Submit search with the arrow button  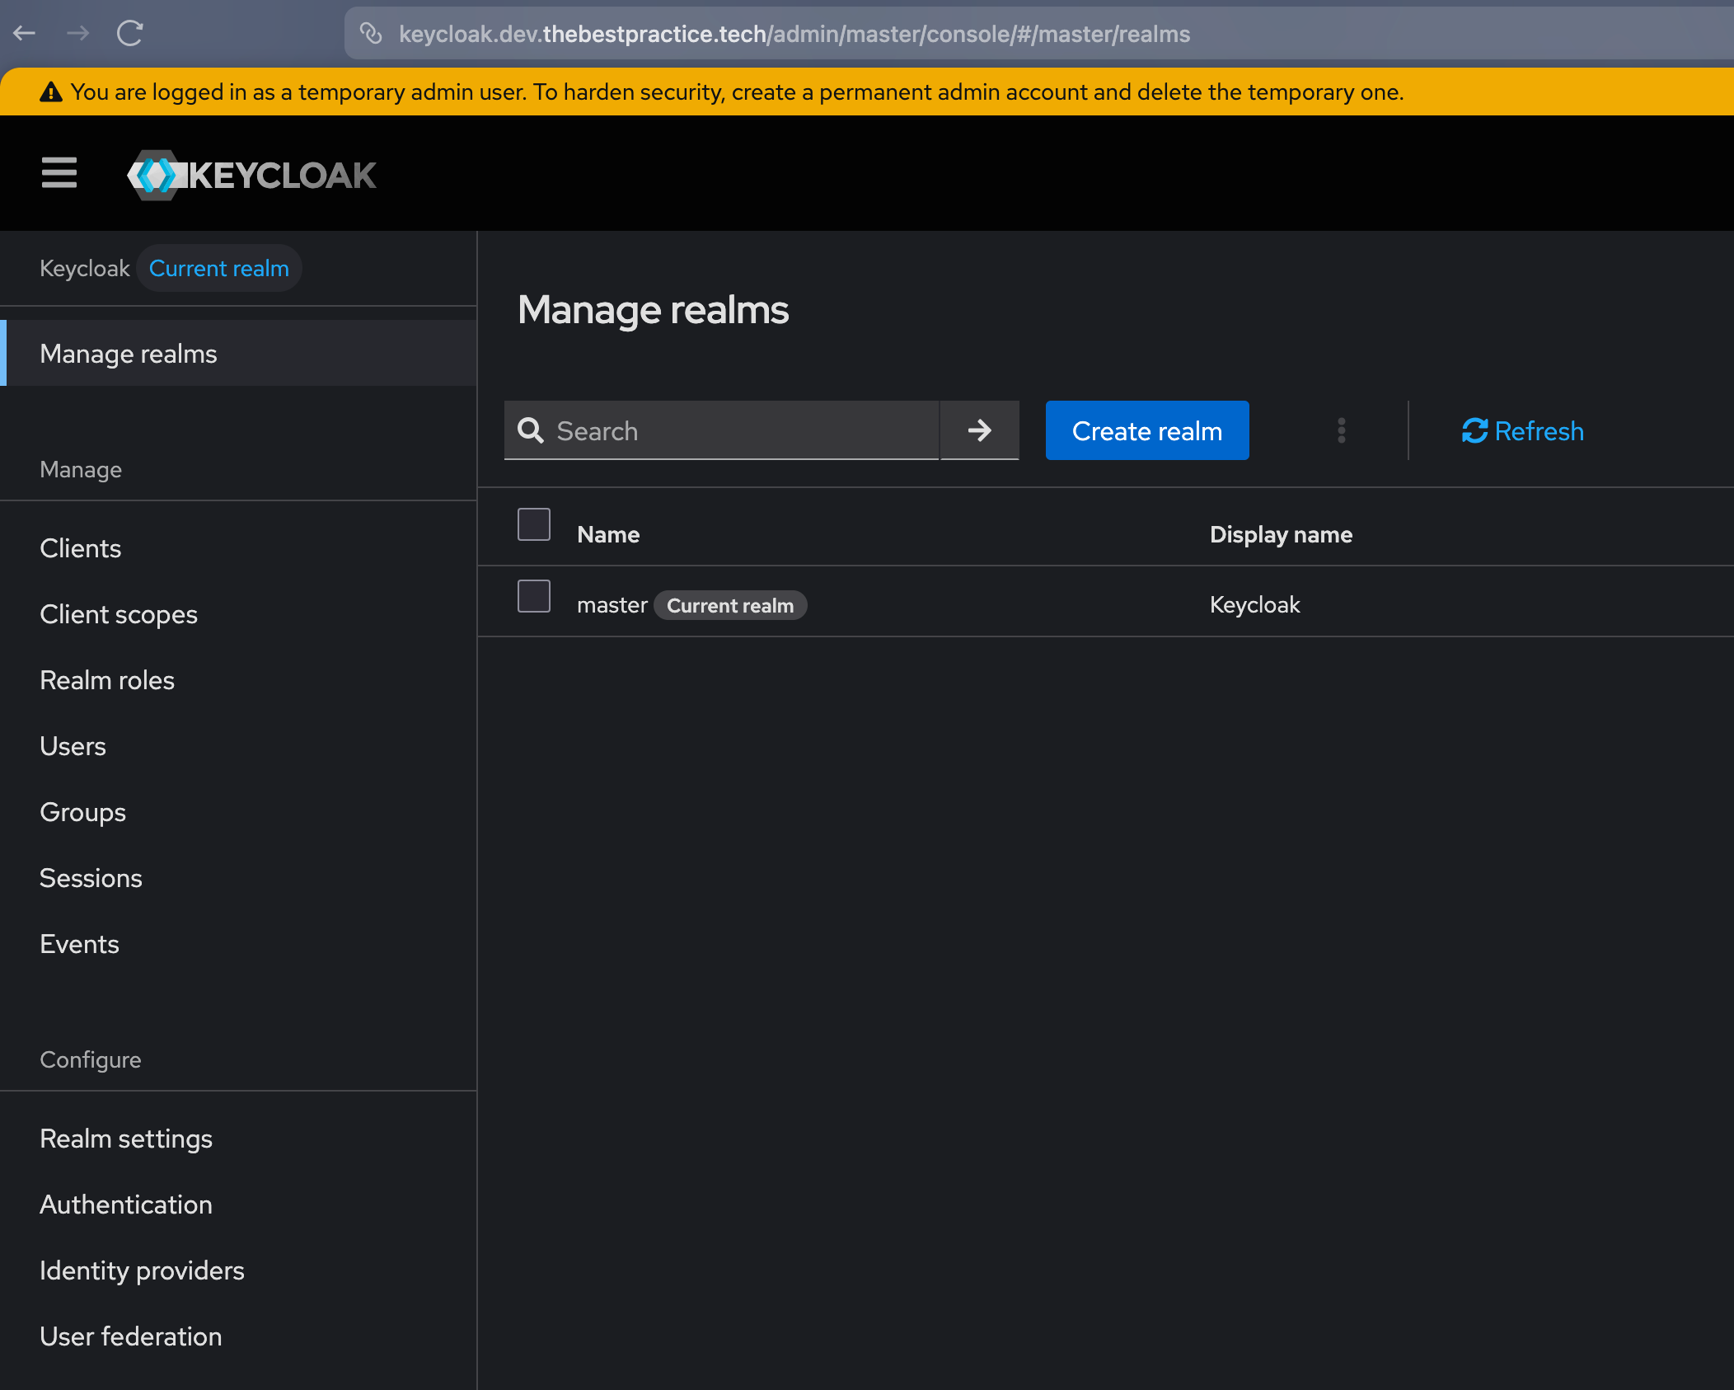coord(979,430)
